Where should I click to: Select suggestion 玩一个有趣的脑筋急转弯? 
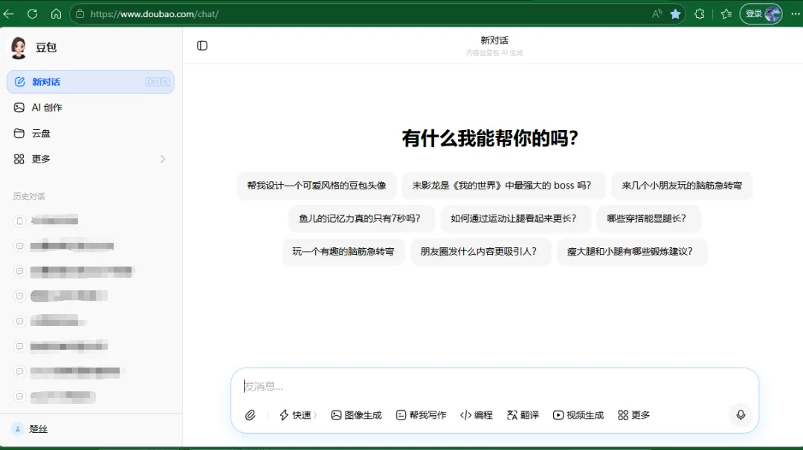click(344, 252)
